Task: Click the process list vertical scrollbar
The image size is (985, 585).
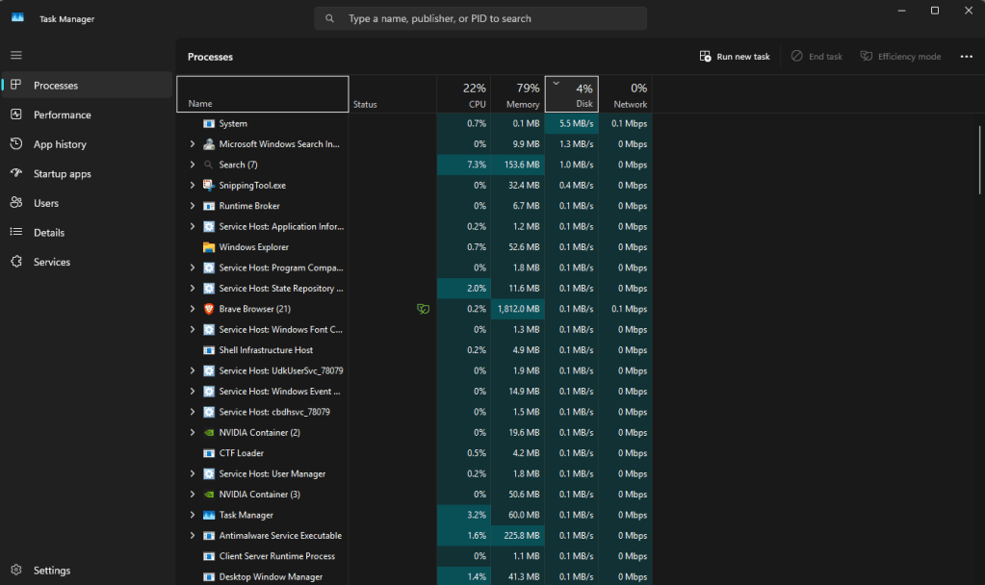Action: coord(979,160)
